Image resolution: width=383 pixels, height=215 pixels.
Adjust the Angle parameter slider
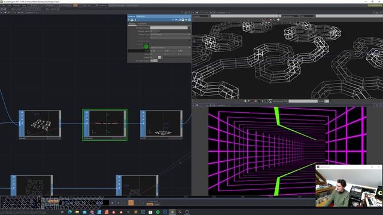(x=160, y=57)
